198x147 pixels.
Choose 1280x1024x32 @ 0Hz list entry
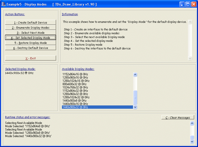pos(76,97)
